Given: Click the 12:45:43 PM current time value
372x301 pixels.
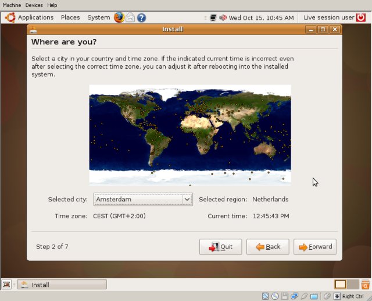Looking at the screenshot, I should pyautogui.click(x=271, y=216).
